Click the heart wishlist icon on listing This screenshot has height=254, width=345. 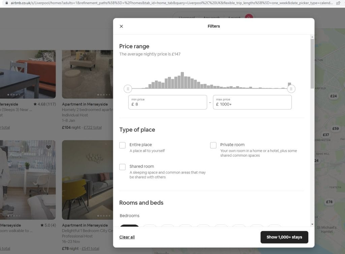tap(49, 147)
